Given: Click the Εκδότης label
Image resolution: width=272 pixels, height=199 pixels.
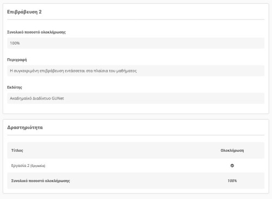Looking at the screenshot, I should pos(15,88).
